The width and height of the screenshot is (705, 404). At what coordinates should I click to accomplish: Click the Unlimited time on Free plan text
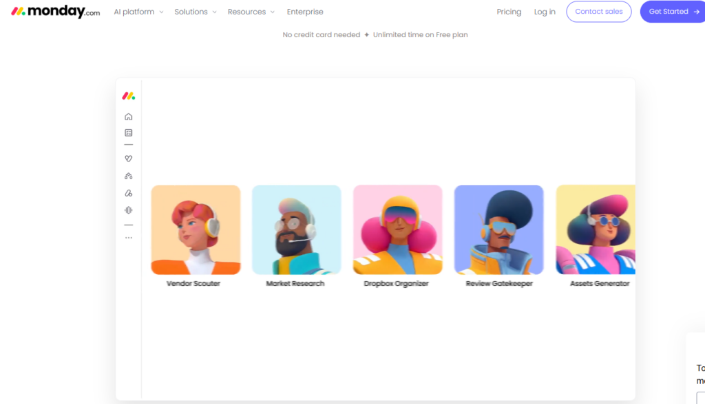[x=421, y=34]
